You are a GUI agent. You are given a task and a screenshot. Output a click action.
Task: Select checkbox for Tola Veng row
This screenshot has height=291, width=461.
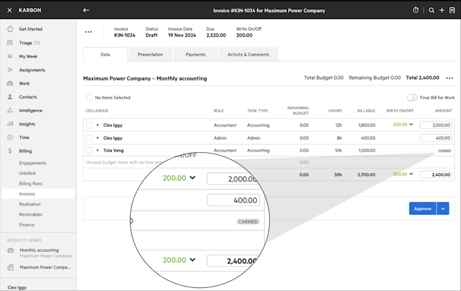(x=89, y=150)
